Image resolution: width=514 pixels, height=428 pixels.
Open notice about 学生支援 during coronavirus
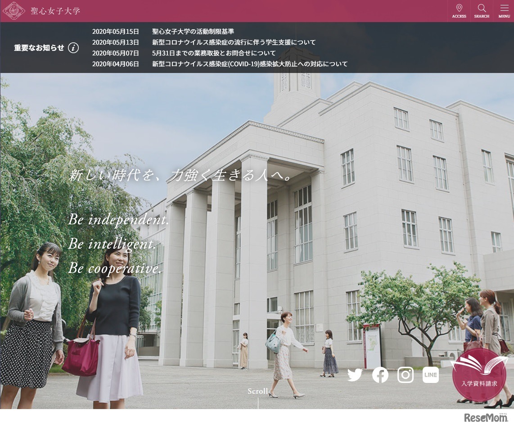(234, 42)
